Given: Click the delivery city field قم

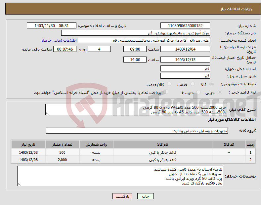Looking at the screenshot, I should [x=185, y=76].
